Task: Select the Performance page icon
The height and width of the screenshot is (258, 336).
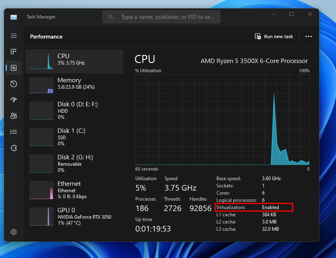Action: click(x=13, y=67)
